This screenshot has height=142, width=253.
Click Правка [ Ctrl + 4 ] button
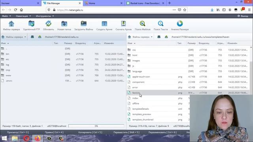[54, 133]
